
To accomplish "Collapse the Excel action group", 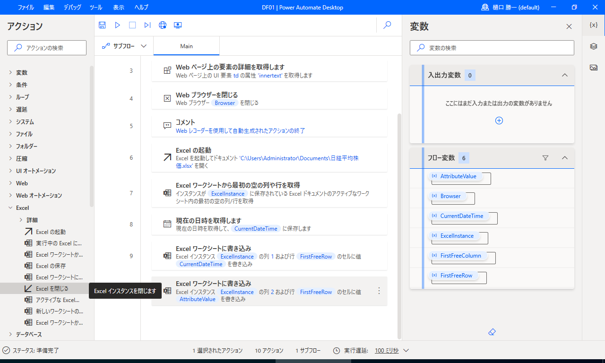I will [x=10, y=208].
